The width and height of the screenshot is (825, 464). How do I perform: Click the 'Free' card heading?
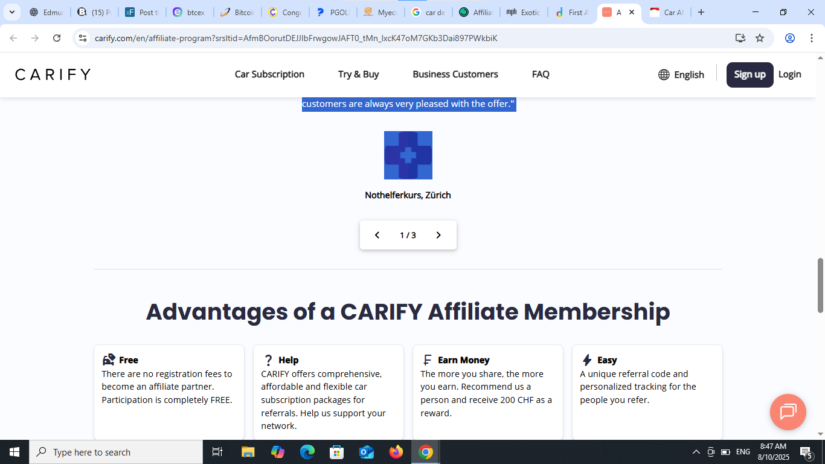(x=129, y=360)
